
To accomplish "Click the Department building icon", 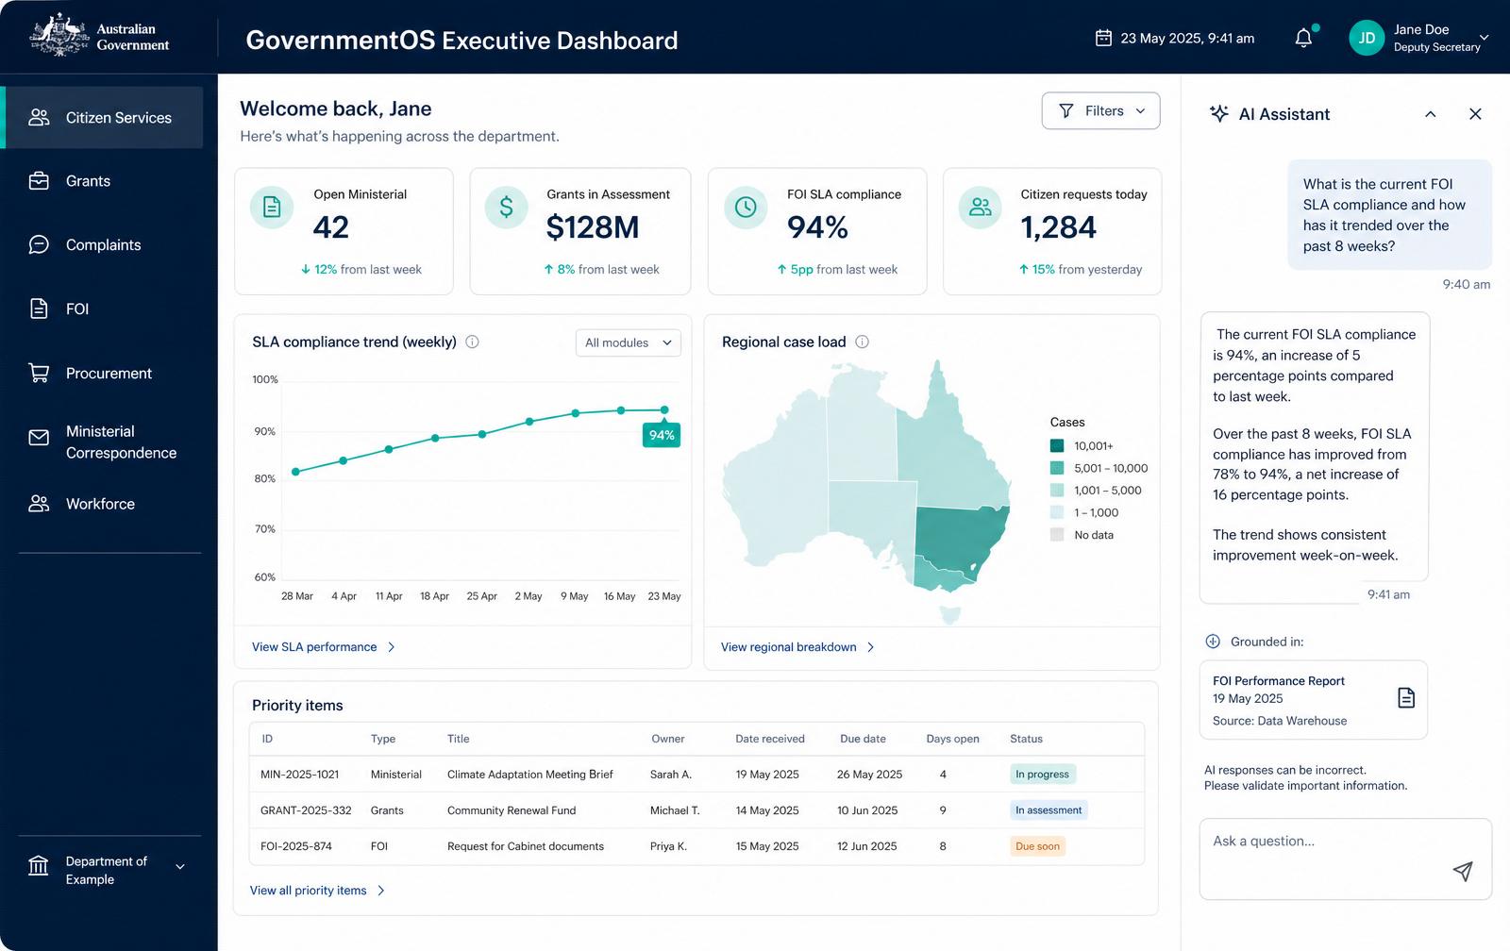I will click(x=39, y=865).
